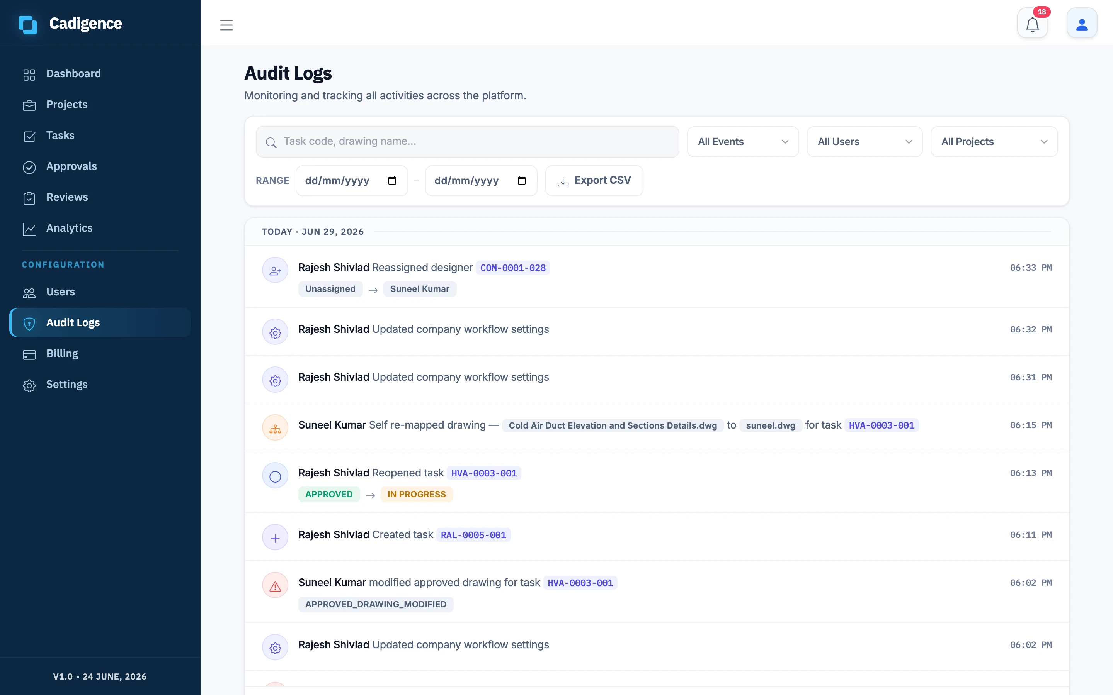
Task: Open task code RAL-0005-001
Action: click(473, 535)
